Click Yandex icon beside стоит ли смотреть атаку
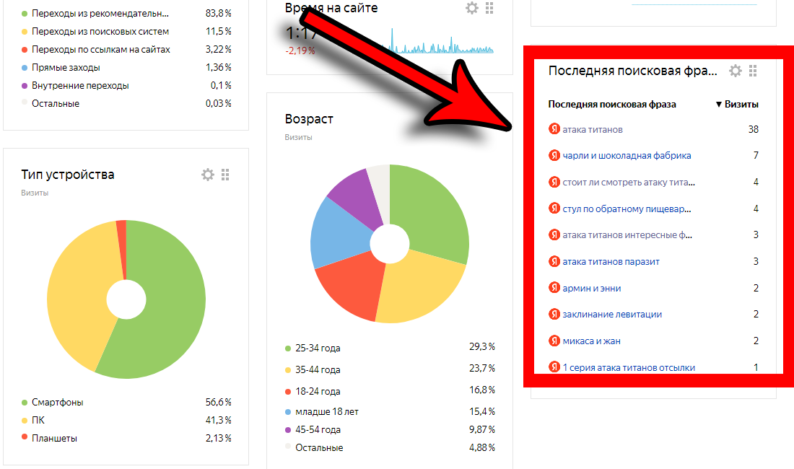 554,182
